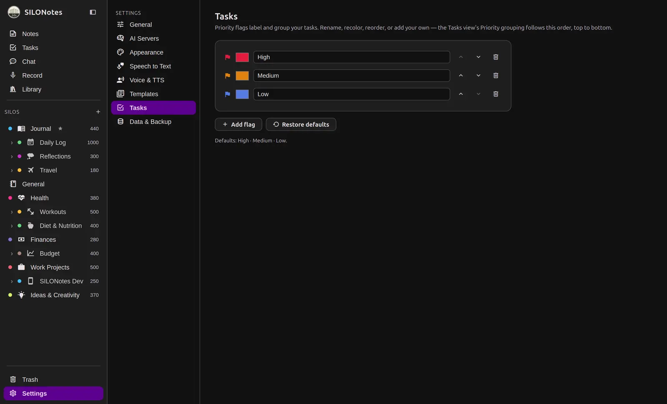This screenshot has width=667, height=404.
Task: Click the SILONotes Dev phone icon
Action: (x=30, y=281)
